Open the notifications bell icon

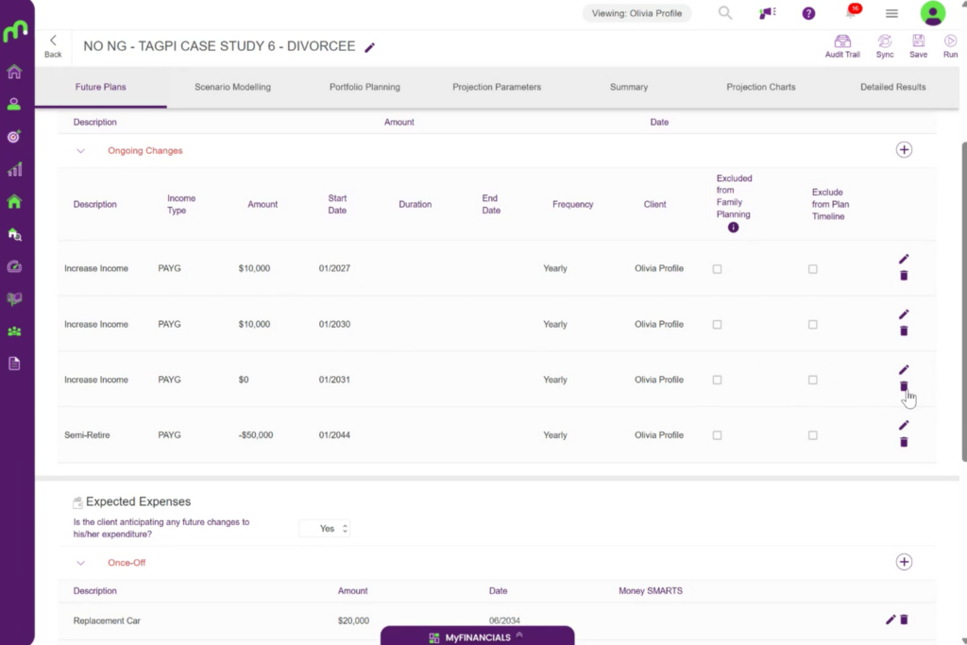[x=851, y=13]
